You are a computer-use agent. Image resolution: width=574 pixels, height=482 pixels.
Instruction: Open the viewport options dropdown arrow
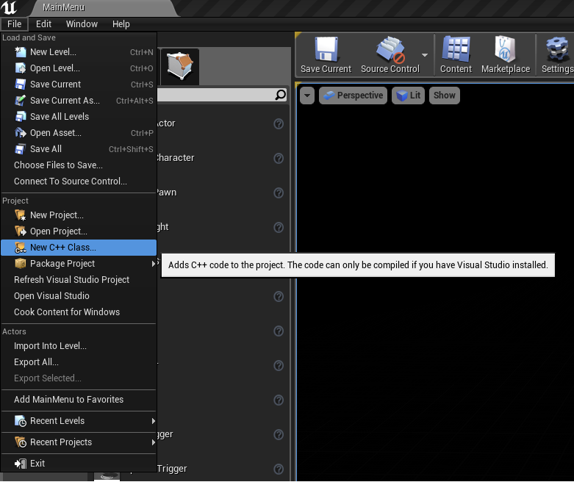pos(307,96)
